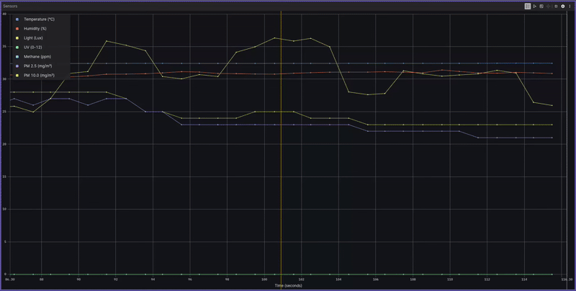Click the Temperature blue color swatch
Screen dimensions: 576x291
[x=17, y=19]
